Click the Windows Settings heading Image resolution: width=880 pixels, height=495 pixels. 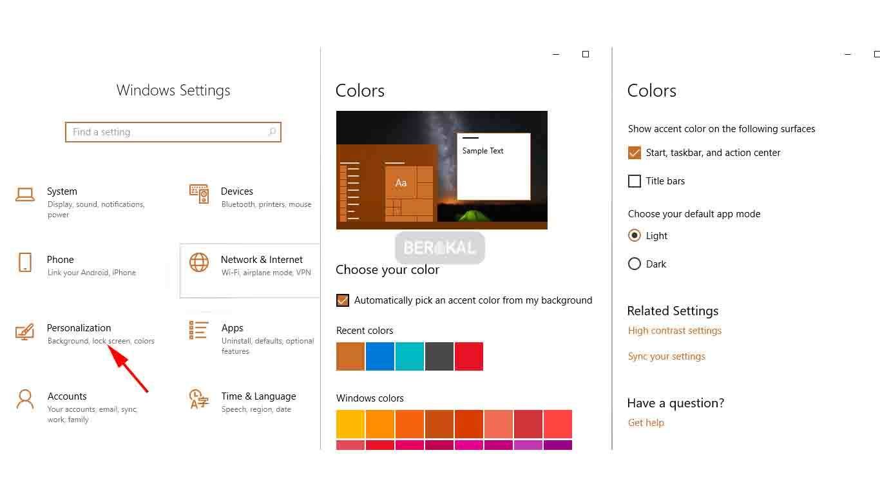click(173, 90)
